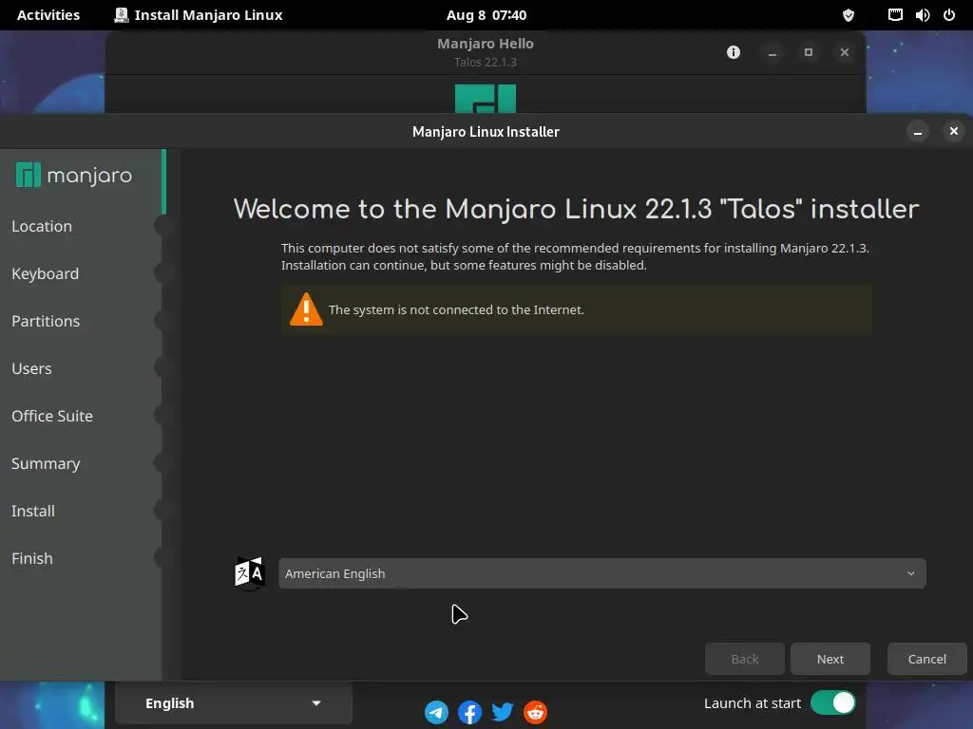Click the 'Talos 22.1.3' subtitle in Manjaro Hello
Viewport: 973px width, 729px height.
tap(486, 62)
